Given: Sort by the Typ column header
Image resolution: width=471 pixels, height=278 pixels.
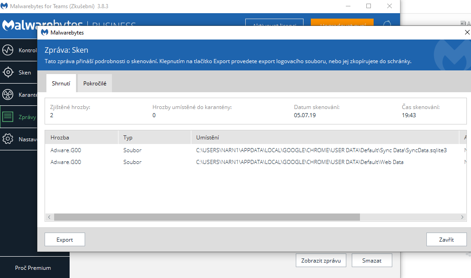Looking at the screenshot, I should [154, 137].
